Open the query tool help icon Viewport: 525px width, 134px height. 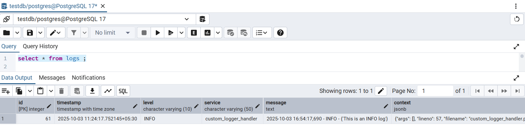[x=280, y=33]
